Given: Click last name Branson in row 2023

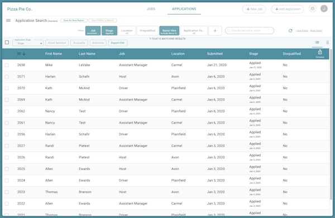Looking at the screenshot, I should (85, 192).
